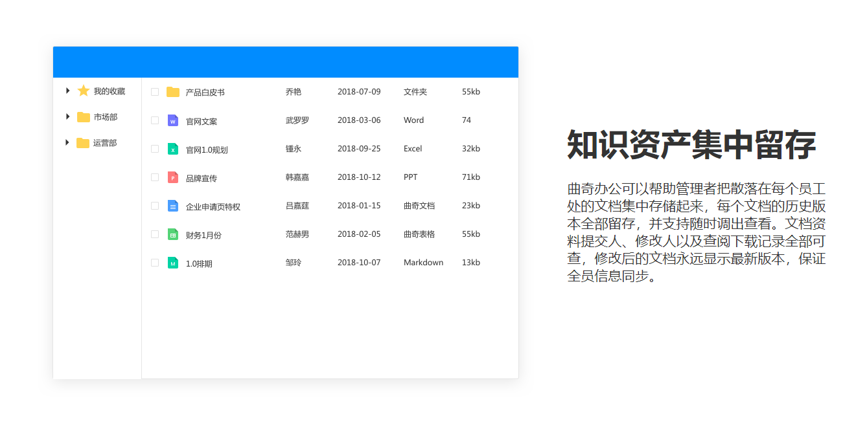Select the checkbox for 1.0排期

click(155, 263)
